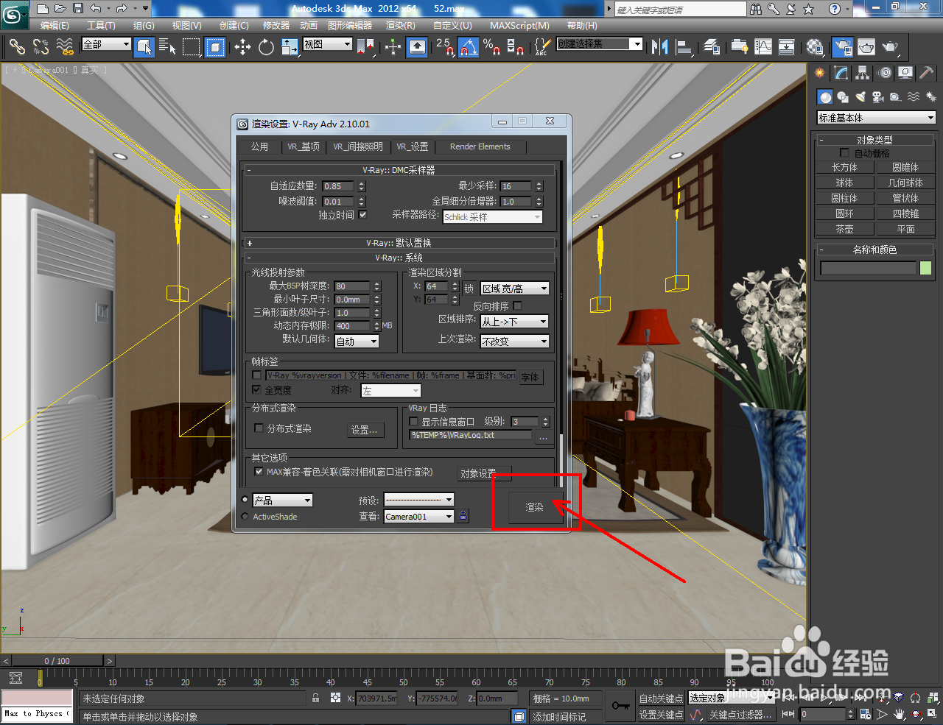Viewport: 943px width, 725px height.
Task: Click the 分布式渲染 设置... button
Action: coord(365,430)
